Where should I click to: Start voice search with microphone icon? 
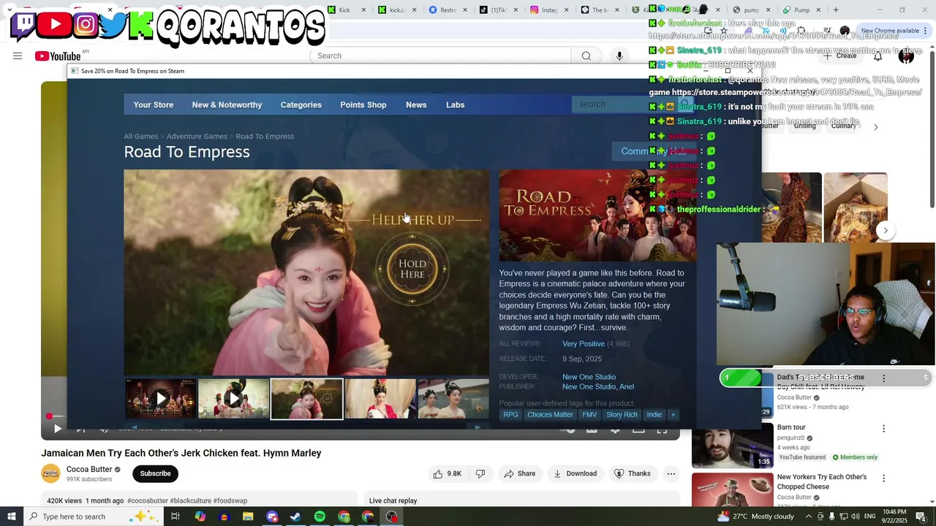pyautogui.click(x=619, y=56)
